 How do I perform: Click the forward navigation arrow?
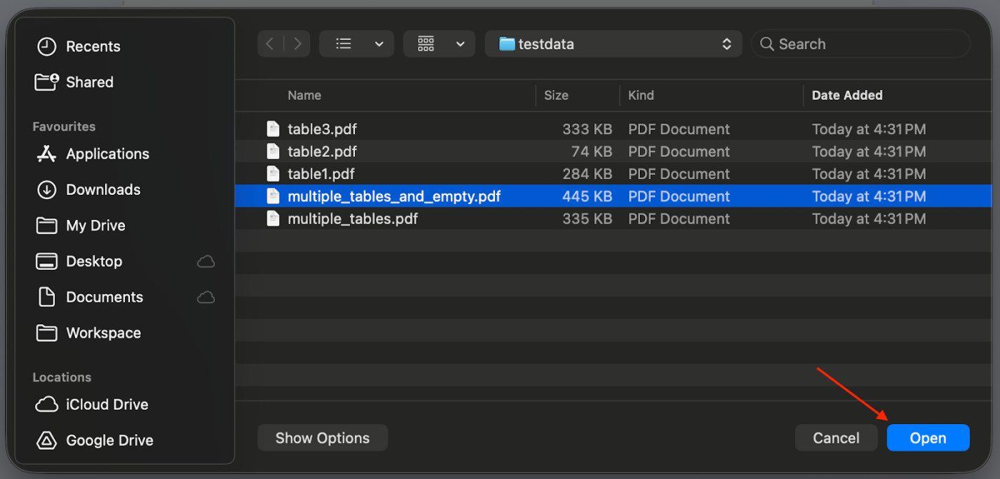click(298, 44)
